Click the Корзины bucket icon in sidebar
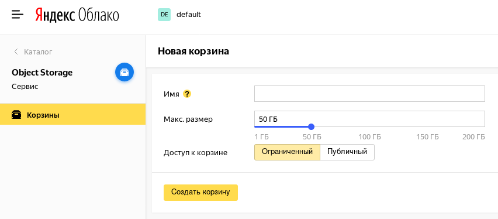The width and height of the screenshot is (498, 219). 16,115
